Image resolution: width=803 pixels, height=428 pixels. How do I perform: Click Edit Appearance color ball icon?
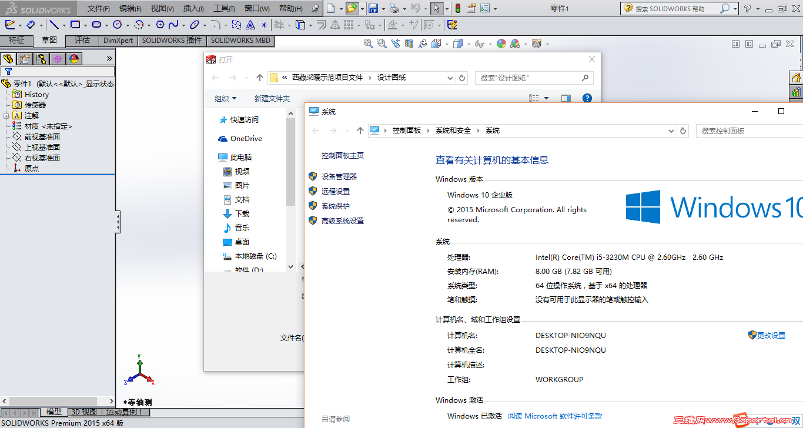[501, 44]
